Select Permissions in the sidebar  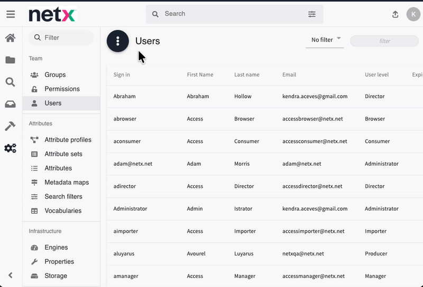pyautogui.click(x=62, y=89)
